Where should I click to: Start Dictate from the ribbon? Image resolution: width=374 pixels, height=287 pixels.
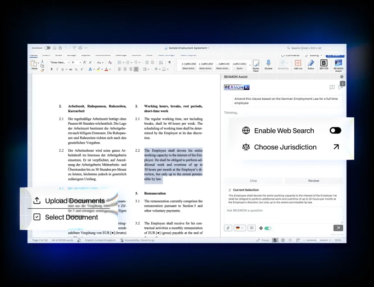[268, 65]
